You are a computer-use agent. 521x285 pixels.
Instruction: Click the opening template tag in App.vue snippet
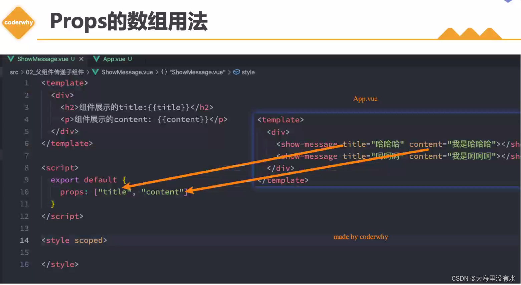[x=281, y=120]
